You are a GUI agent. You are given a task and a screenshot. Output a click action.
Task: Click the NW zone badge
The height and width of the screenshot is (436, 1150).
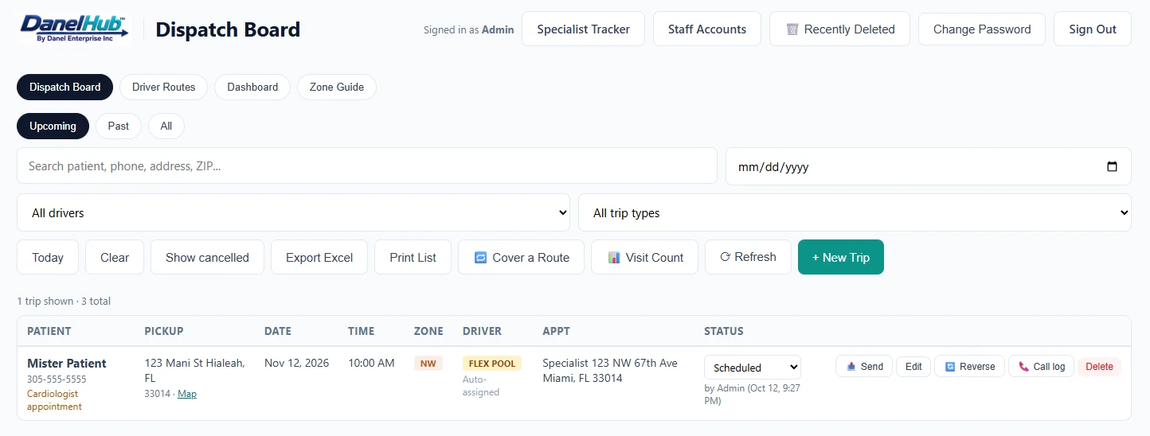pyautogui.click(x=428, y=364)
